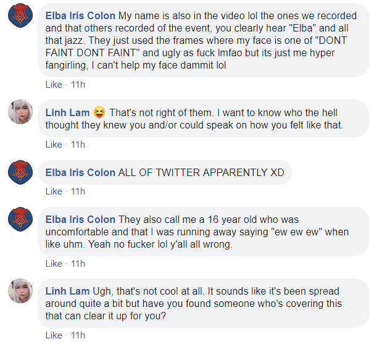The width and height of the screenshot is (382, 344).
Task: Like the 'Ugh, that's not cool at all' comment
Action: pyautogui.click(x=54, y=335)
